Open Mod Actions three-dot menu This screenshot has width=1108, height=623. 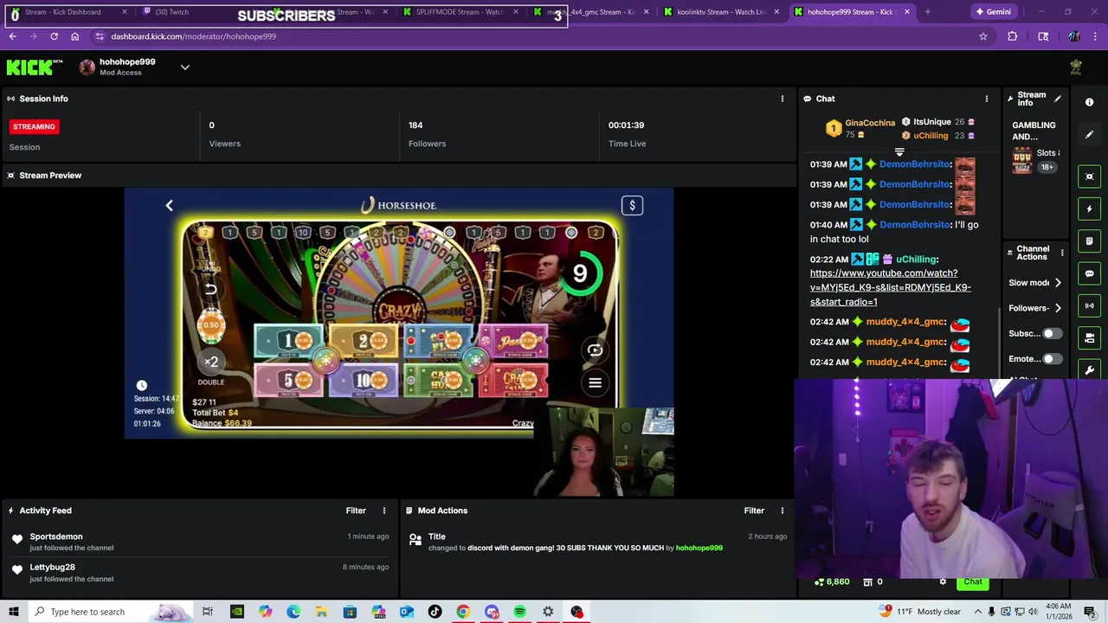[x=783, y=511]
